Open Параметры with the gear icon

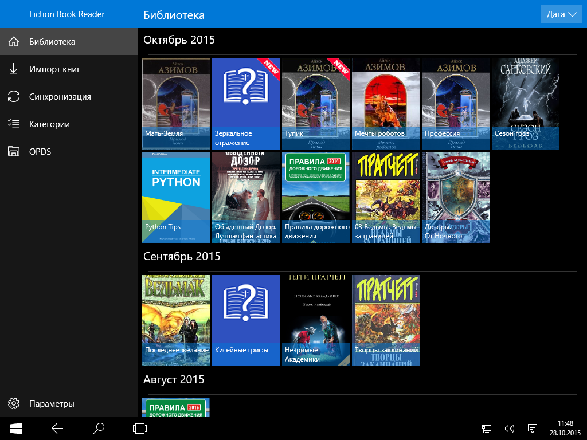pos(14,403)
